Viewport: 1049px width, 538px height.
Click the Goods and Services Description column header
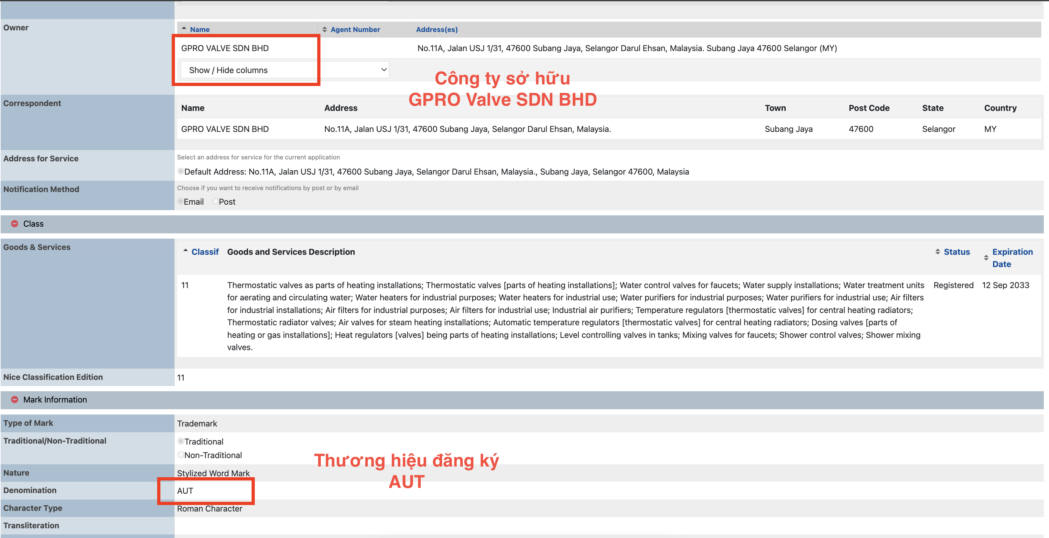[x=291, y=252]
